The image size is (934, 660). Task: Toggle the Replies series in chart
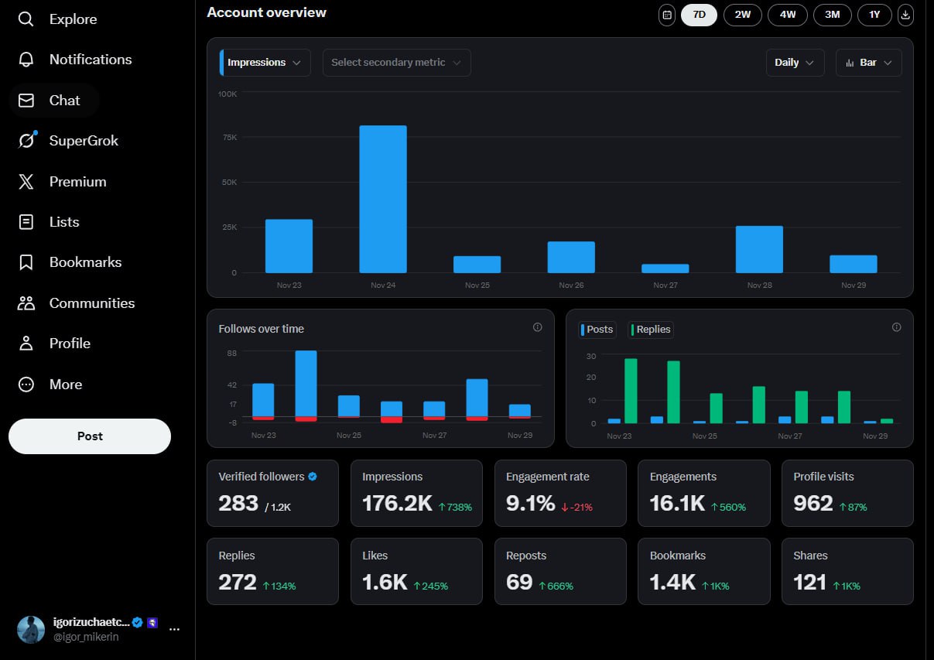(x=651, y=330)
